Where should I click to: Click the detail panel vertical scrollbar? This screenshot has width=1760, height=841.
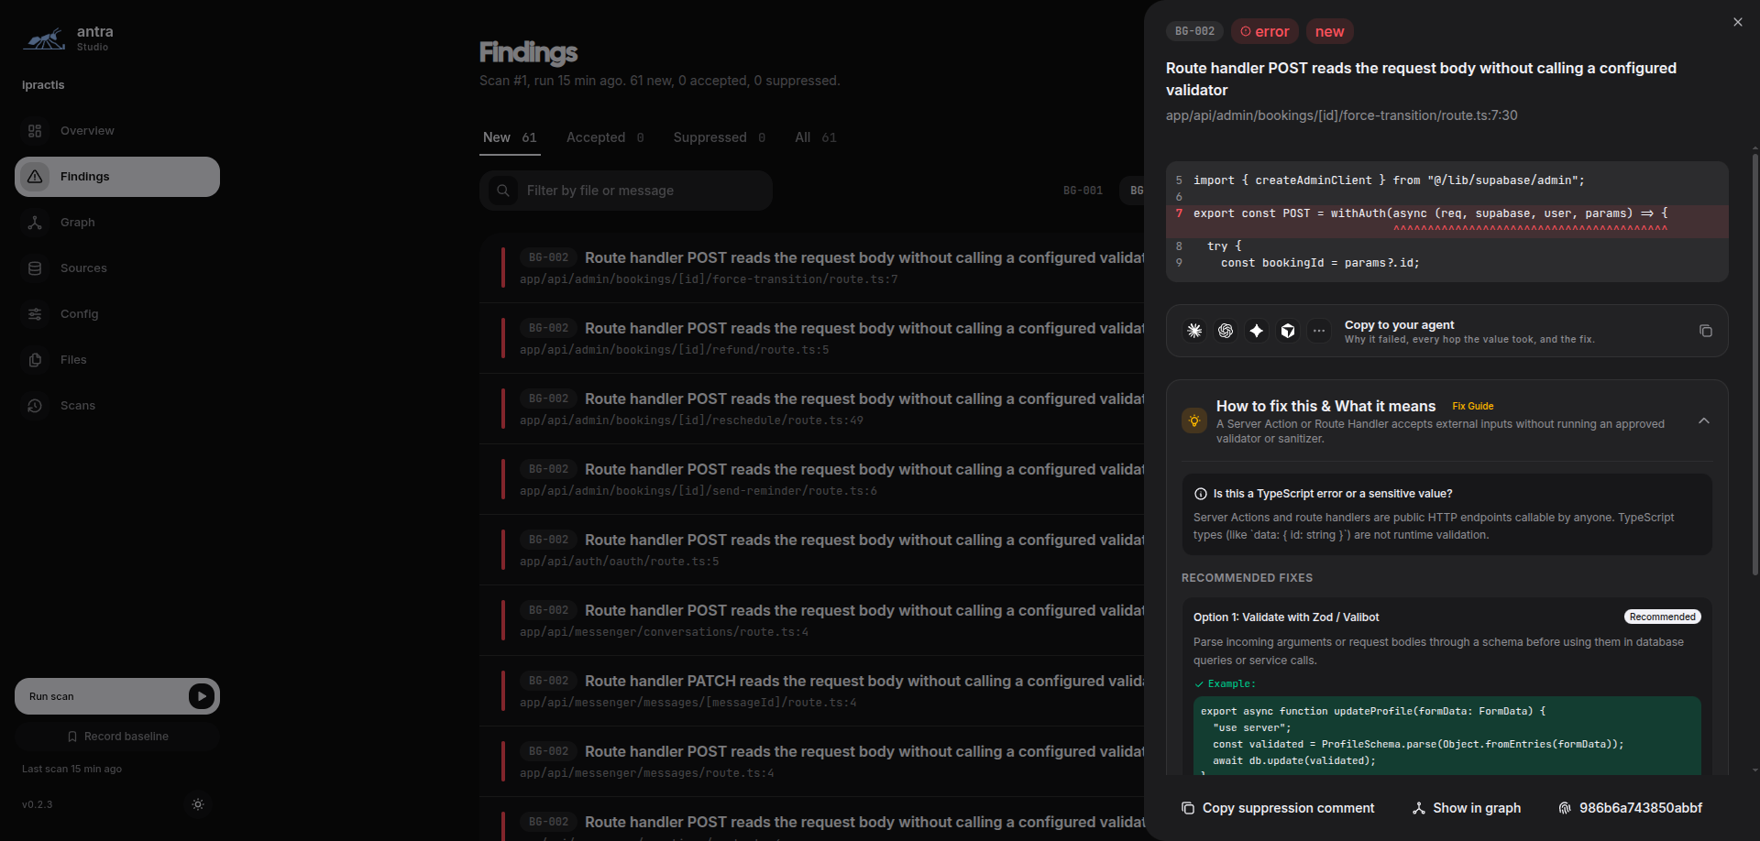[x=1755, y=366]
